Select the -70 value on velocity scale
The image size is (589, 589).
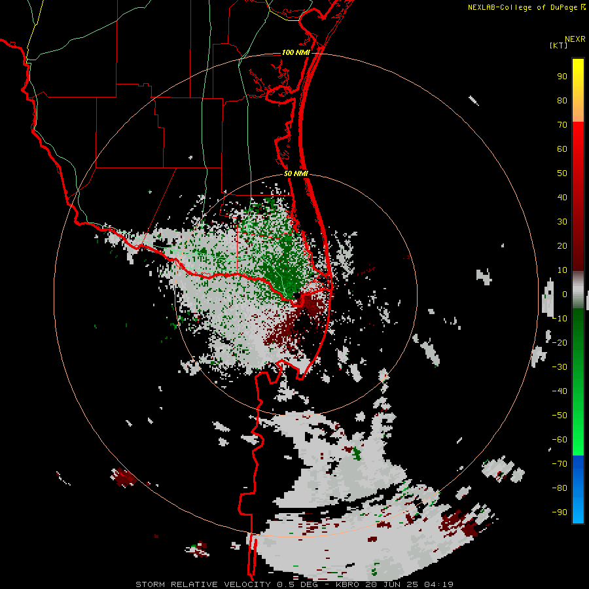pyautogui.click(x=560, y=464)
